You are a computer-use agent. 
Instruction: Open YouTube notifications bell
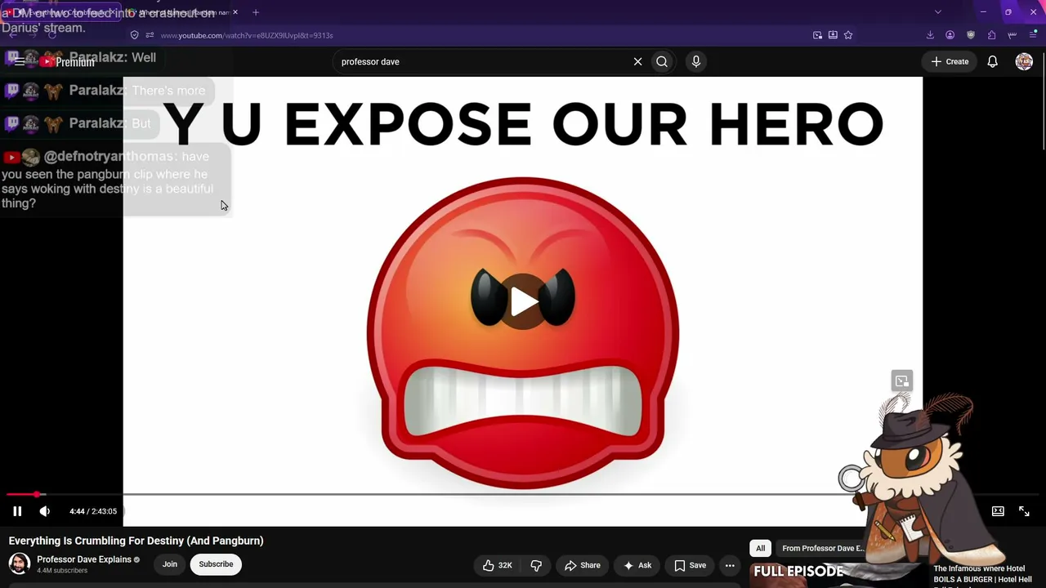tap(993, 61)
